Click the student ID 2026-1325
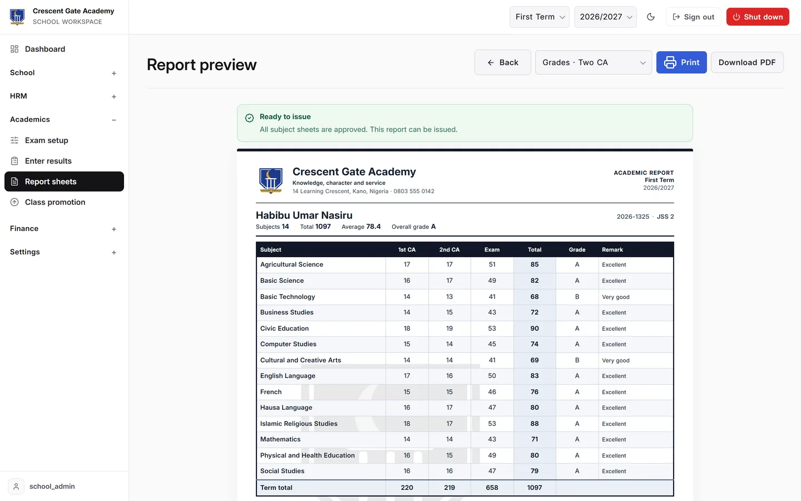 633,217
